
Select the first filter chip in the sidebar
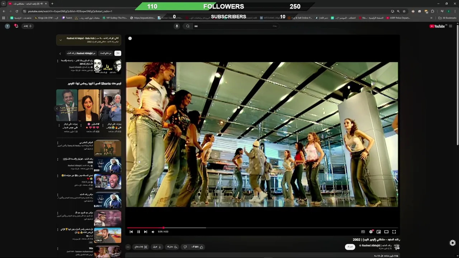[117, 53]
